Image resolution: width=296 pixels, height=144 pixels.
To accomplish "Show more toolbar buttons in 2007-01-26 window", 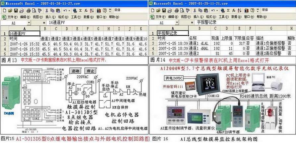I will point(110,11).
